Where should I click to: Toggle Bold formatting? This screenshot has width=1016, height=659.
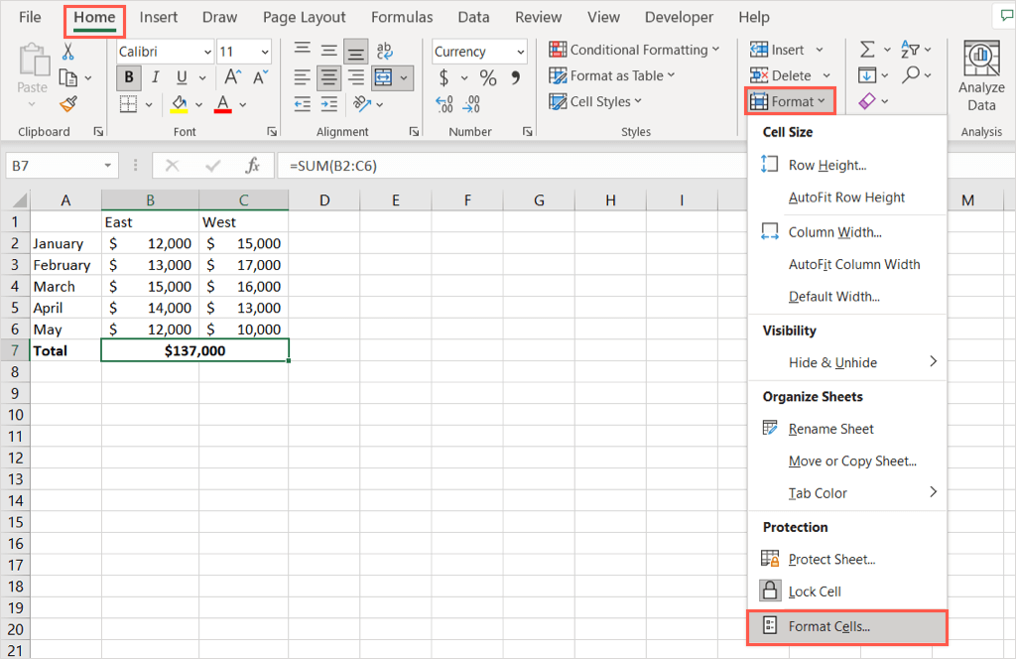(129, 77)
